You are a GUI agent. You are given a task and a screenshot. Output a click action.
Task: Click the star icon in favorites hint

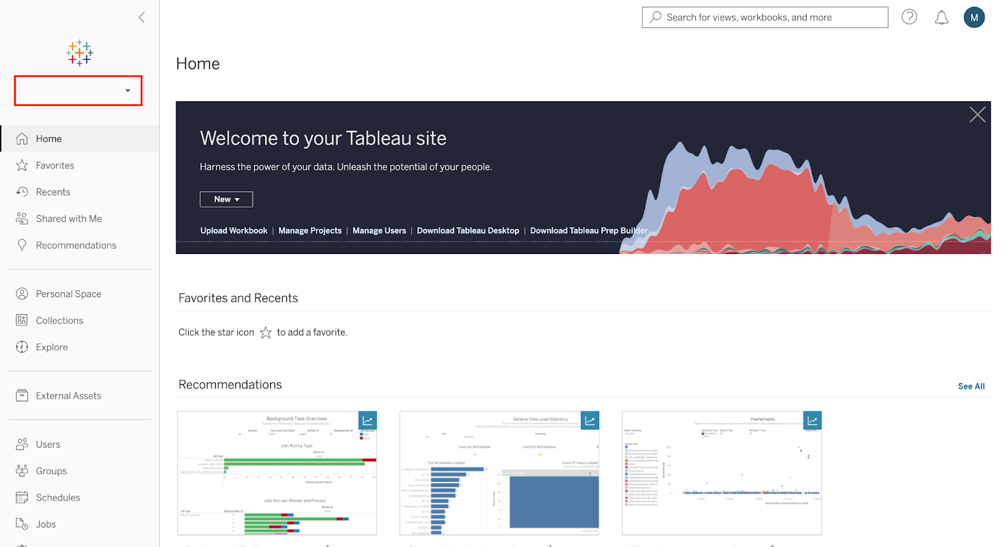(x=266, y=333)
